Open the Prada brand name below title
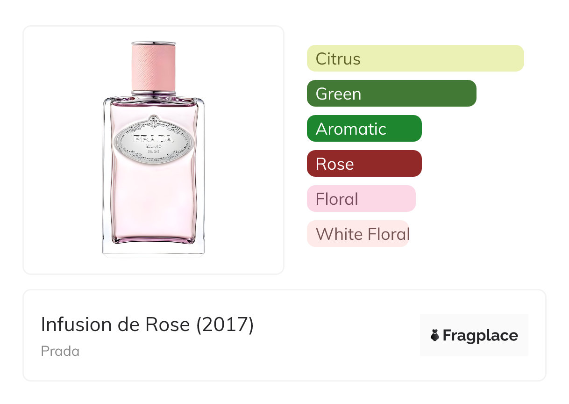The image size is (569, 404). click(60, 351)
